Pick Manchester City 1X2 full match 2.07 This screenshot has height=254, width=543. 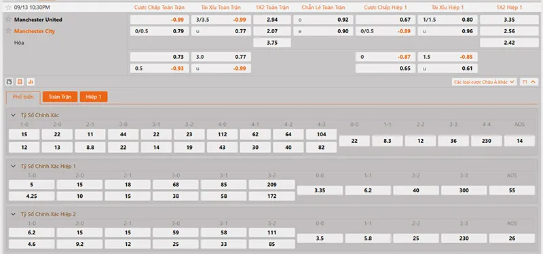(272, 31)
